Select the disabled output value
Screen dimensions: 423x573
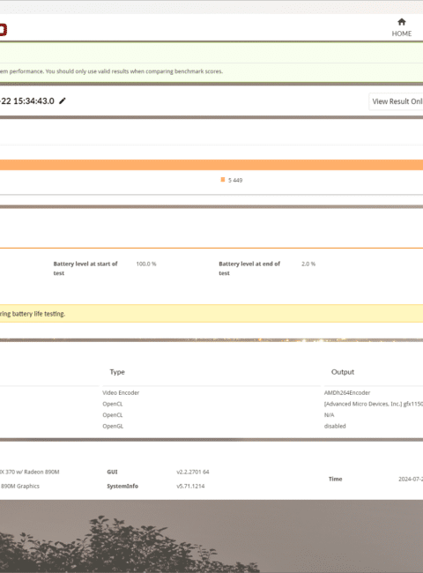pyautogui.click(x=335, y=426)
